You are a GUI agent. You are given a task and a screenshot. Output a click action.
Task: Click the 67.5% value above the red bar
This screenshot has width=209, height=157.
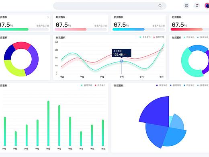(x=179, y=25)
